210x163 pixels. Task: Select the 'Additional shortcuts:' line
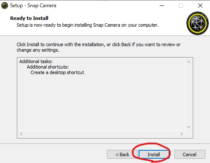(x=48, y=67)
